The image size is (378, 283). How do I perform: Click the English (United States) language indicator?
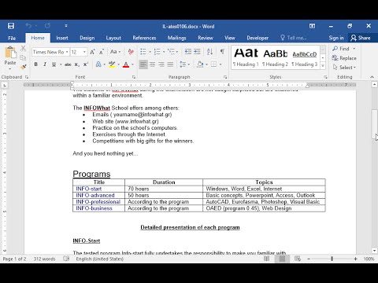click(100, 259)
